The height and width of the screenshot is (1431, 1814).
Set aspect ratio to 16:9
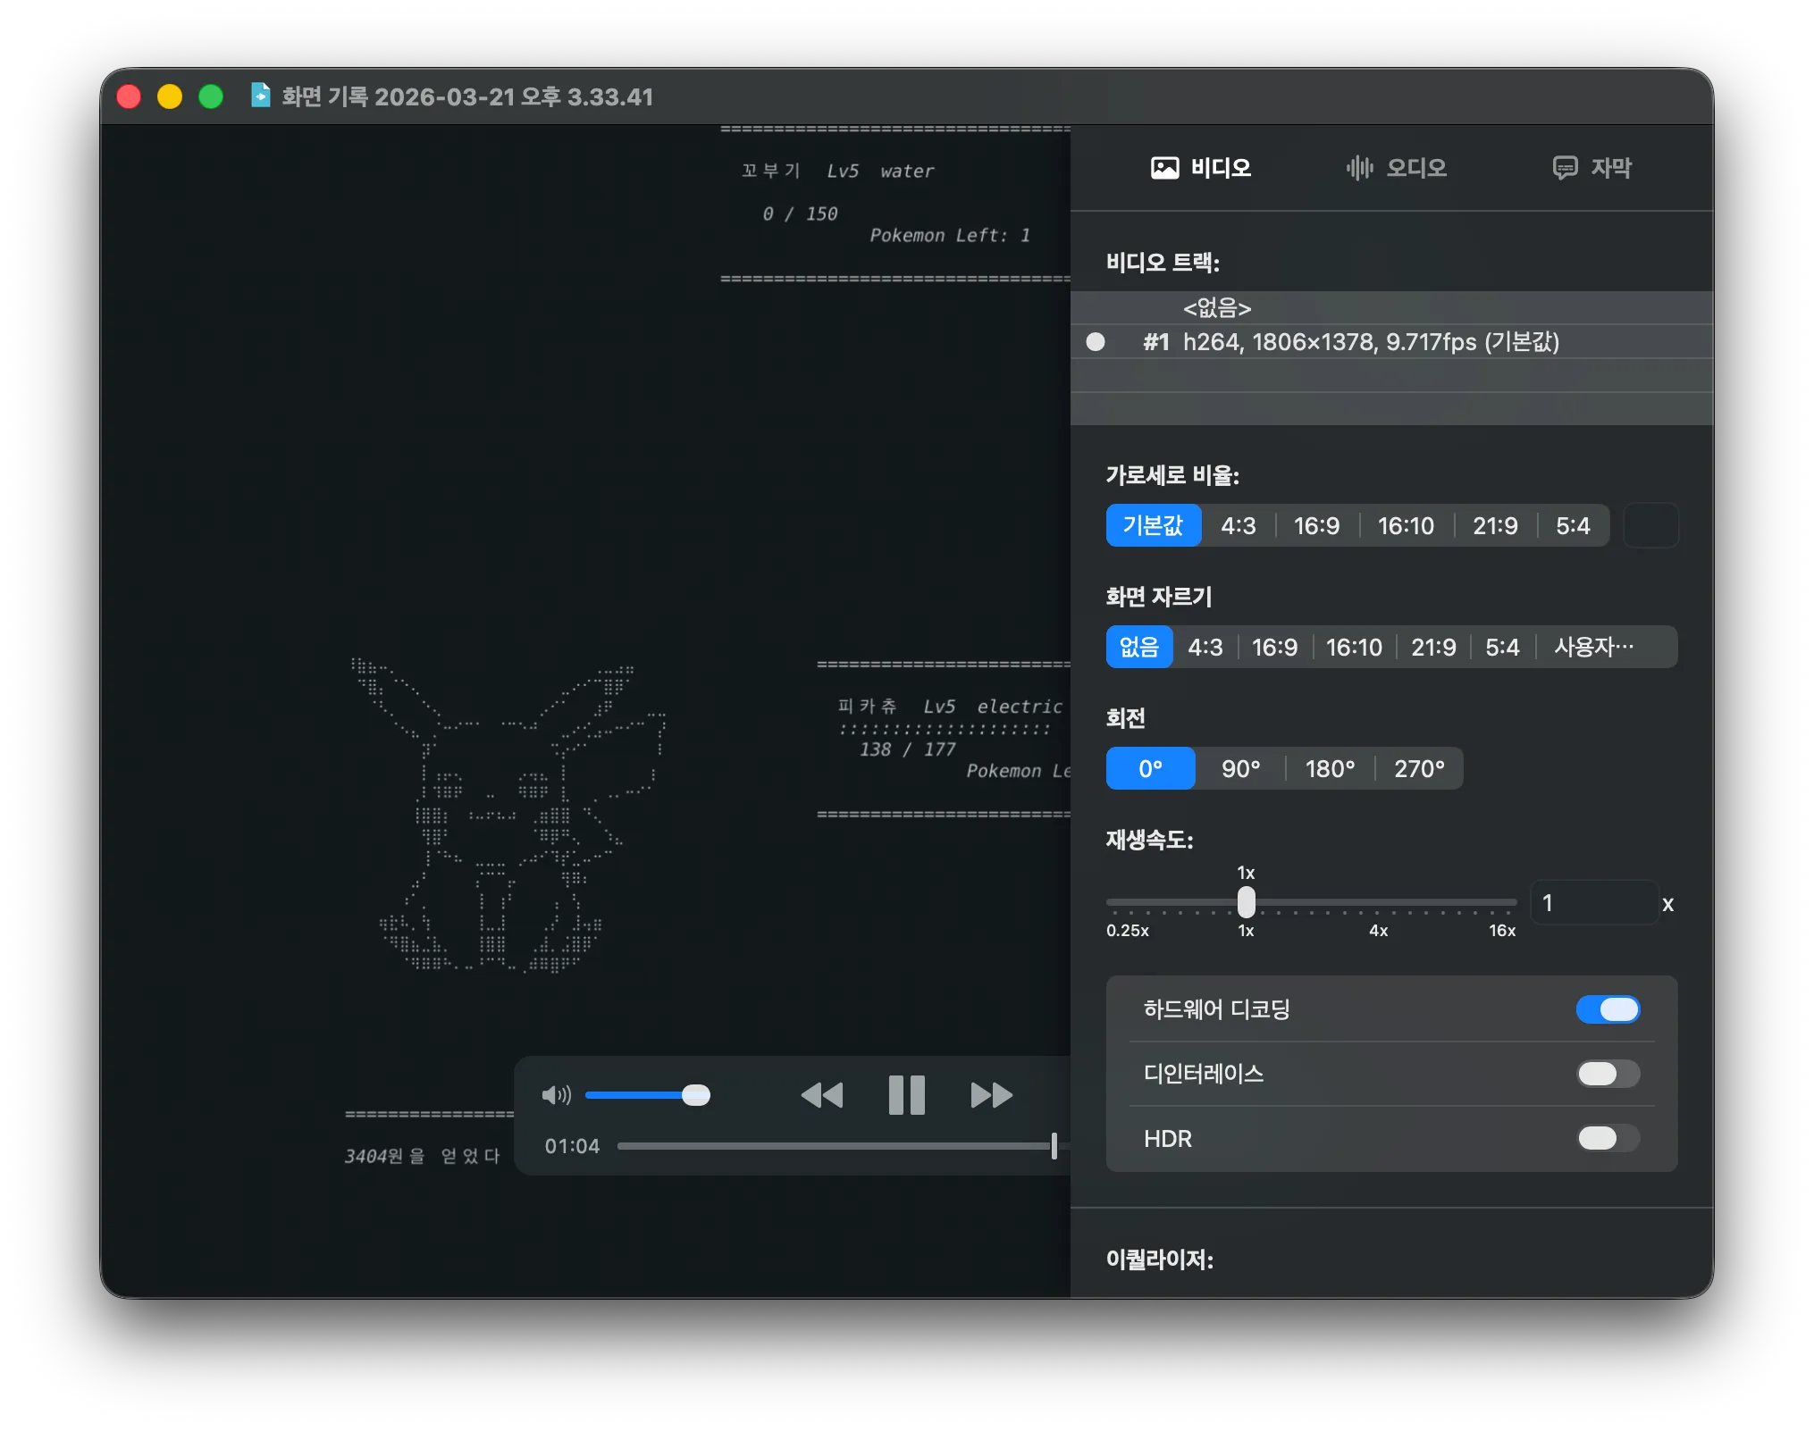pos(1317,525)
